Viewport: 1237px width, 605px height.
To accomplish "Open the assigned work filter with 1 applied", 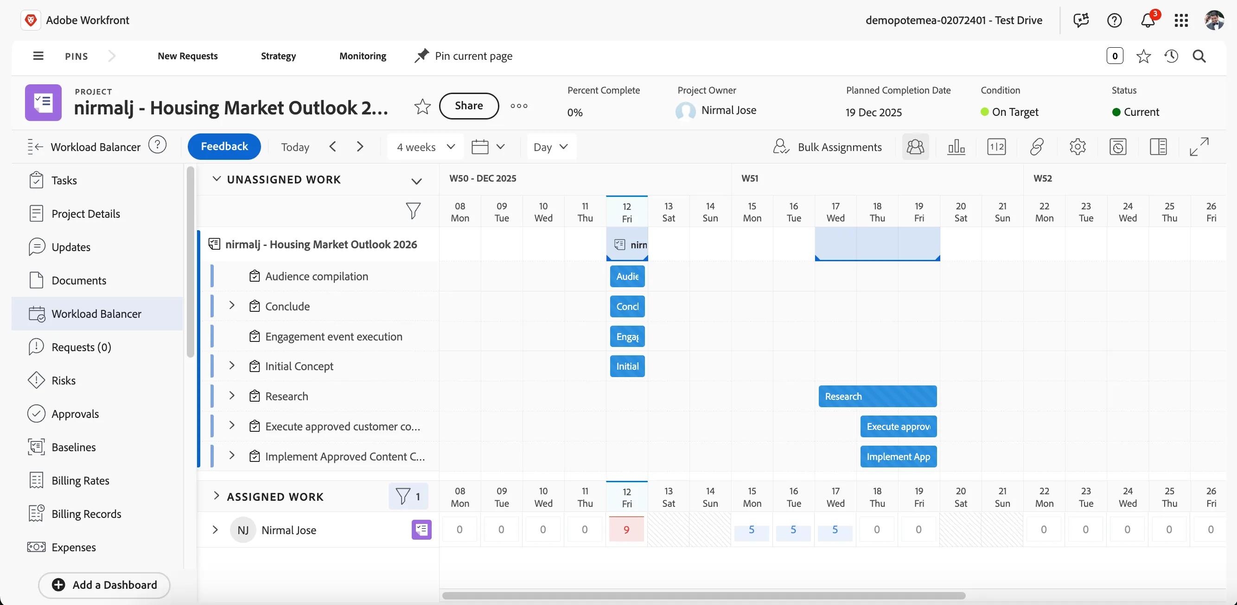I will tap(408, 496).
